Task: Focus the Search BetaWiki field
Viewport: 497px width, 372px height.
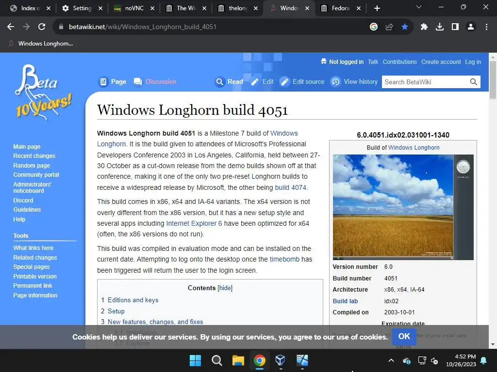Action: (425, 82)
